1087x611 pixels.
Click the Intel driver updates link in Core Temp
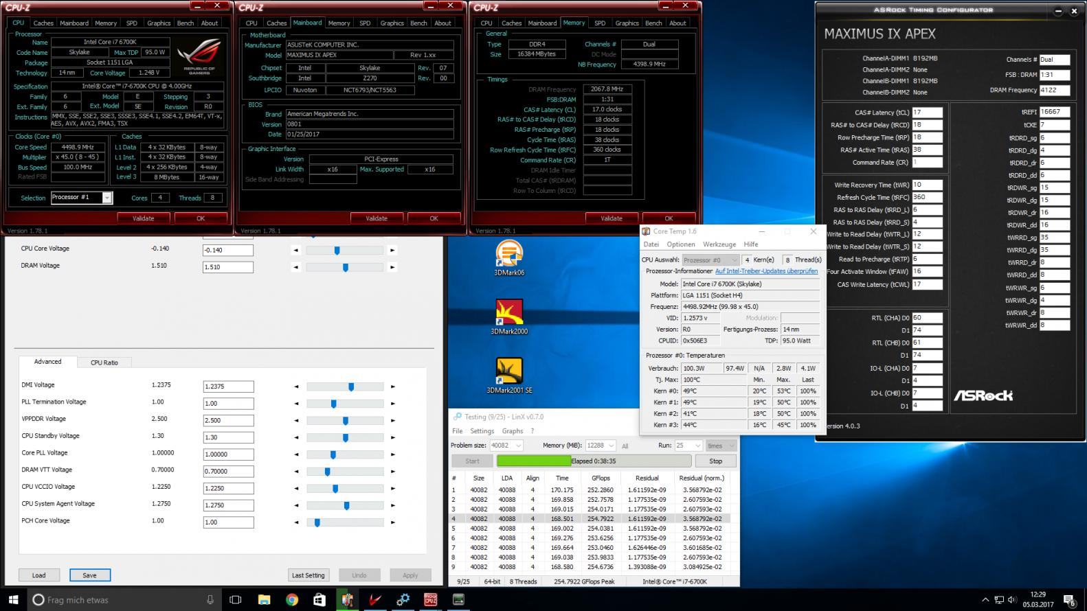click(766, 271)
